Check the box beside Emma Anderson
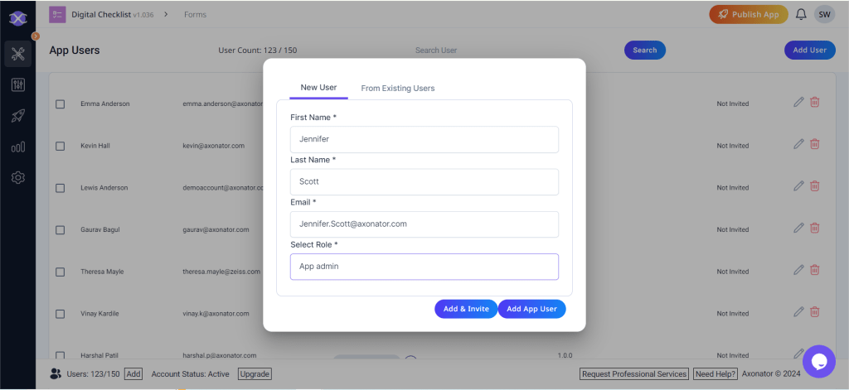The width and height of the screenshot is (849, 390). [x=60, y=104]
